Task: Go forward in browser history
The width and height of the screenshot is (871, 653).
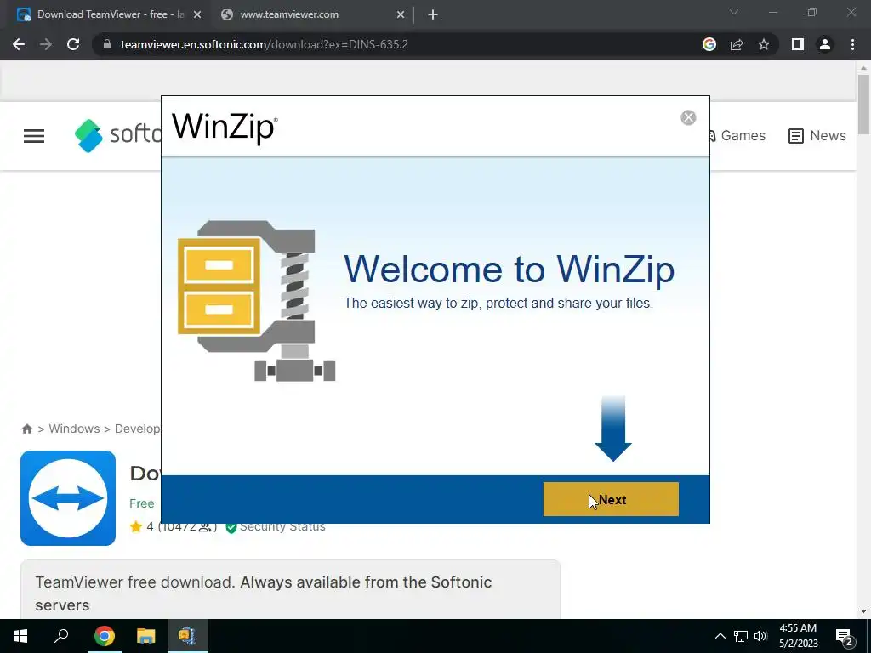Action: tap(46, 44)
